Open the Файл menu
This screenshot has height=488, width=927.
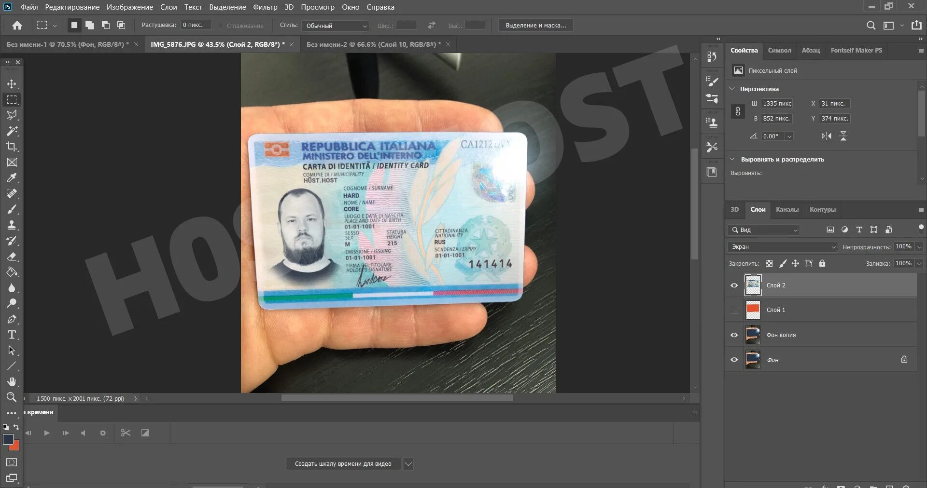(29, 7)
